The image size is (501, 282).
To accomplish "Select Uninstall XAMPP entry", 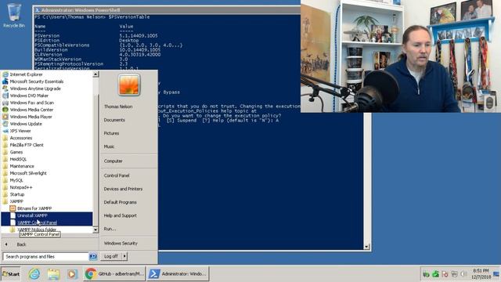I will coord(47,215).
